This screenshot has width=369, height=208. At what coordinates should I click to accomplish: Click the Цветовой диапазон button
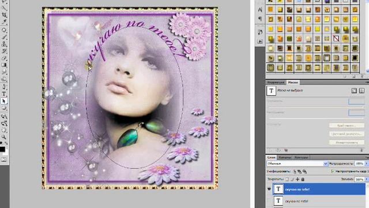347,134
